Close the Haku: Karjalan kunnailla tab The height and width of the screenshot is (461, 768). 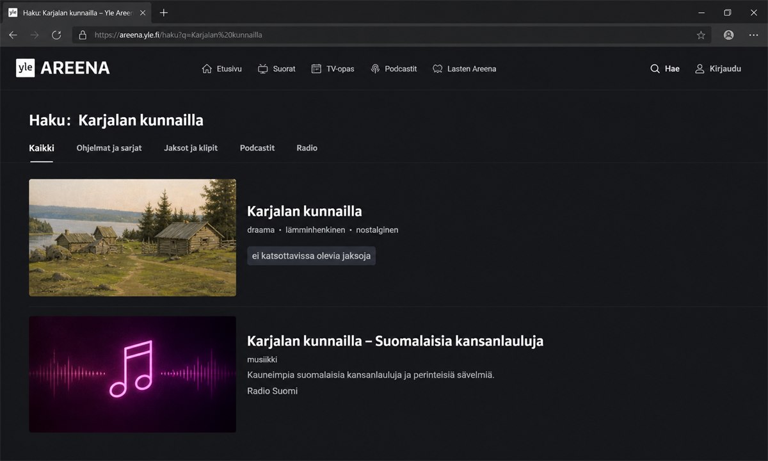tap(143, 12)
